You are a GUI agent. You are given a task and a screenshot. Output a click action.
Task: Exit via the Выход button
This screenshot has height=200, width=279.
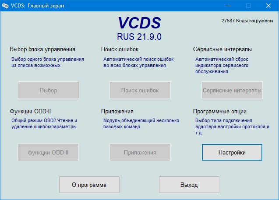pyautogui.click(x=189, y=185)
